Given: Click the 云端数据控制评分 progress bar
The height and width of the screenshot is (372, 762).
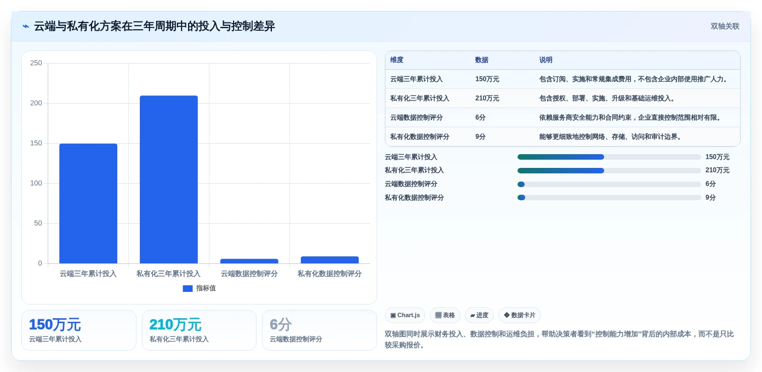Looking at the screenshot, I should coord(609,184).
